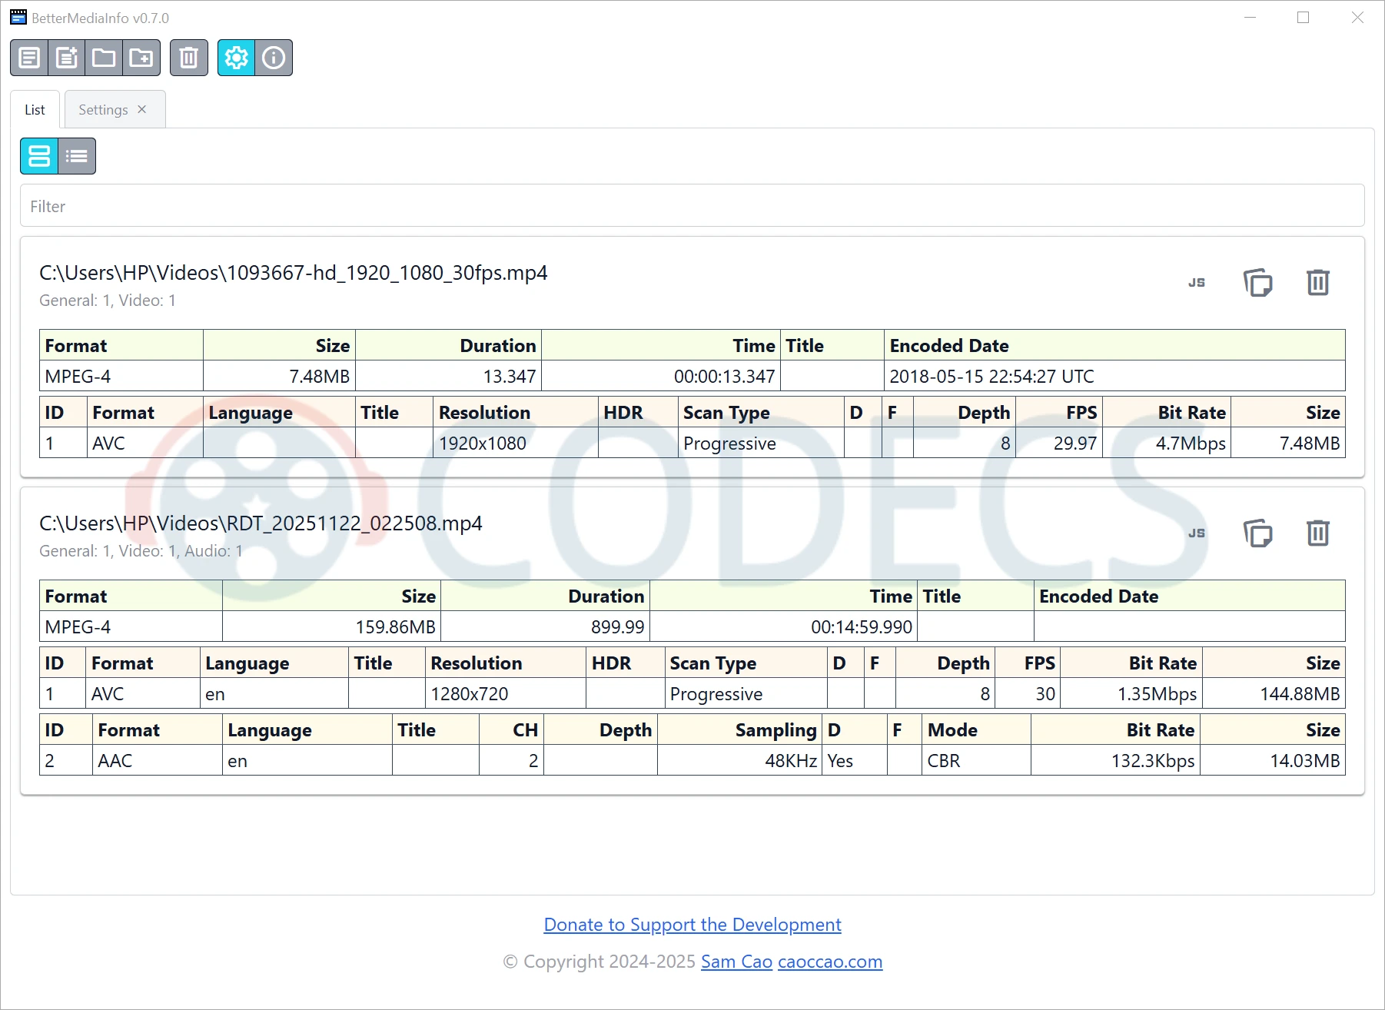The height and width of the screenshot is (1010, 1385).
Task: Remove 1093667-hd_1920_1080_30fps.mp4 using its trash icon
Action: pos(1317,283)
